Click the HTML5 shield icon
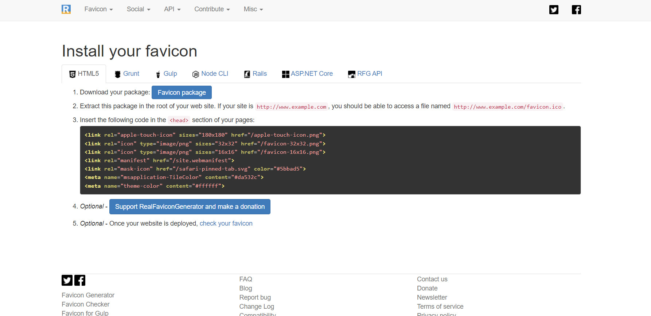Screen dimensions: 651x316 (73, 74)
